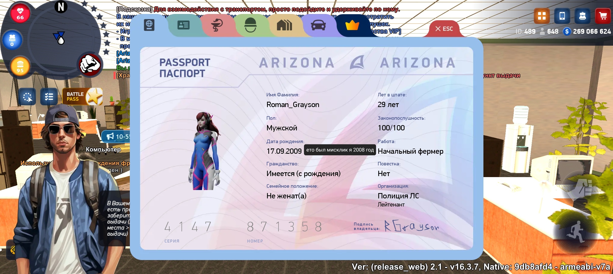Open the passport tab with globe icon
613x274 pixels.
[x=149, y=25]
